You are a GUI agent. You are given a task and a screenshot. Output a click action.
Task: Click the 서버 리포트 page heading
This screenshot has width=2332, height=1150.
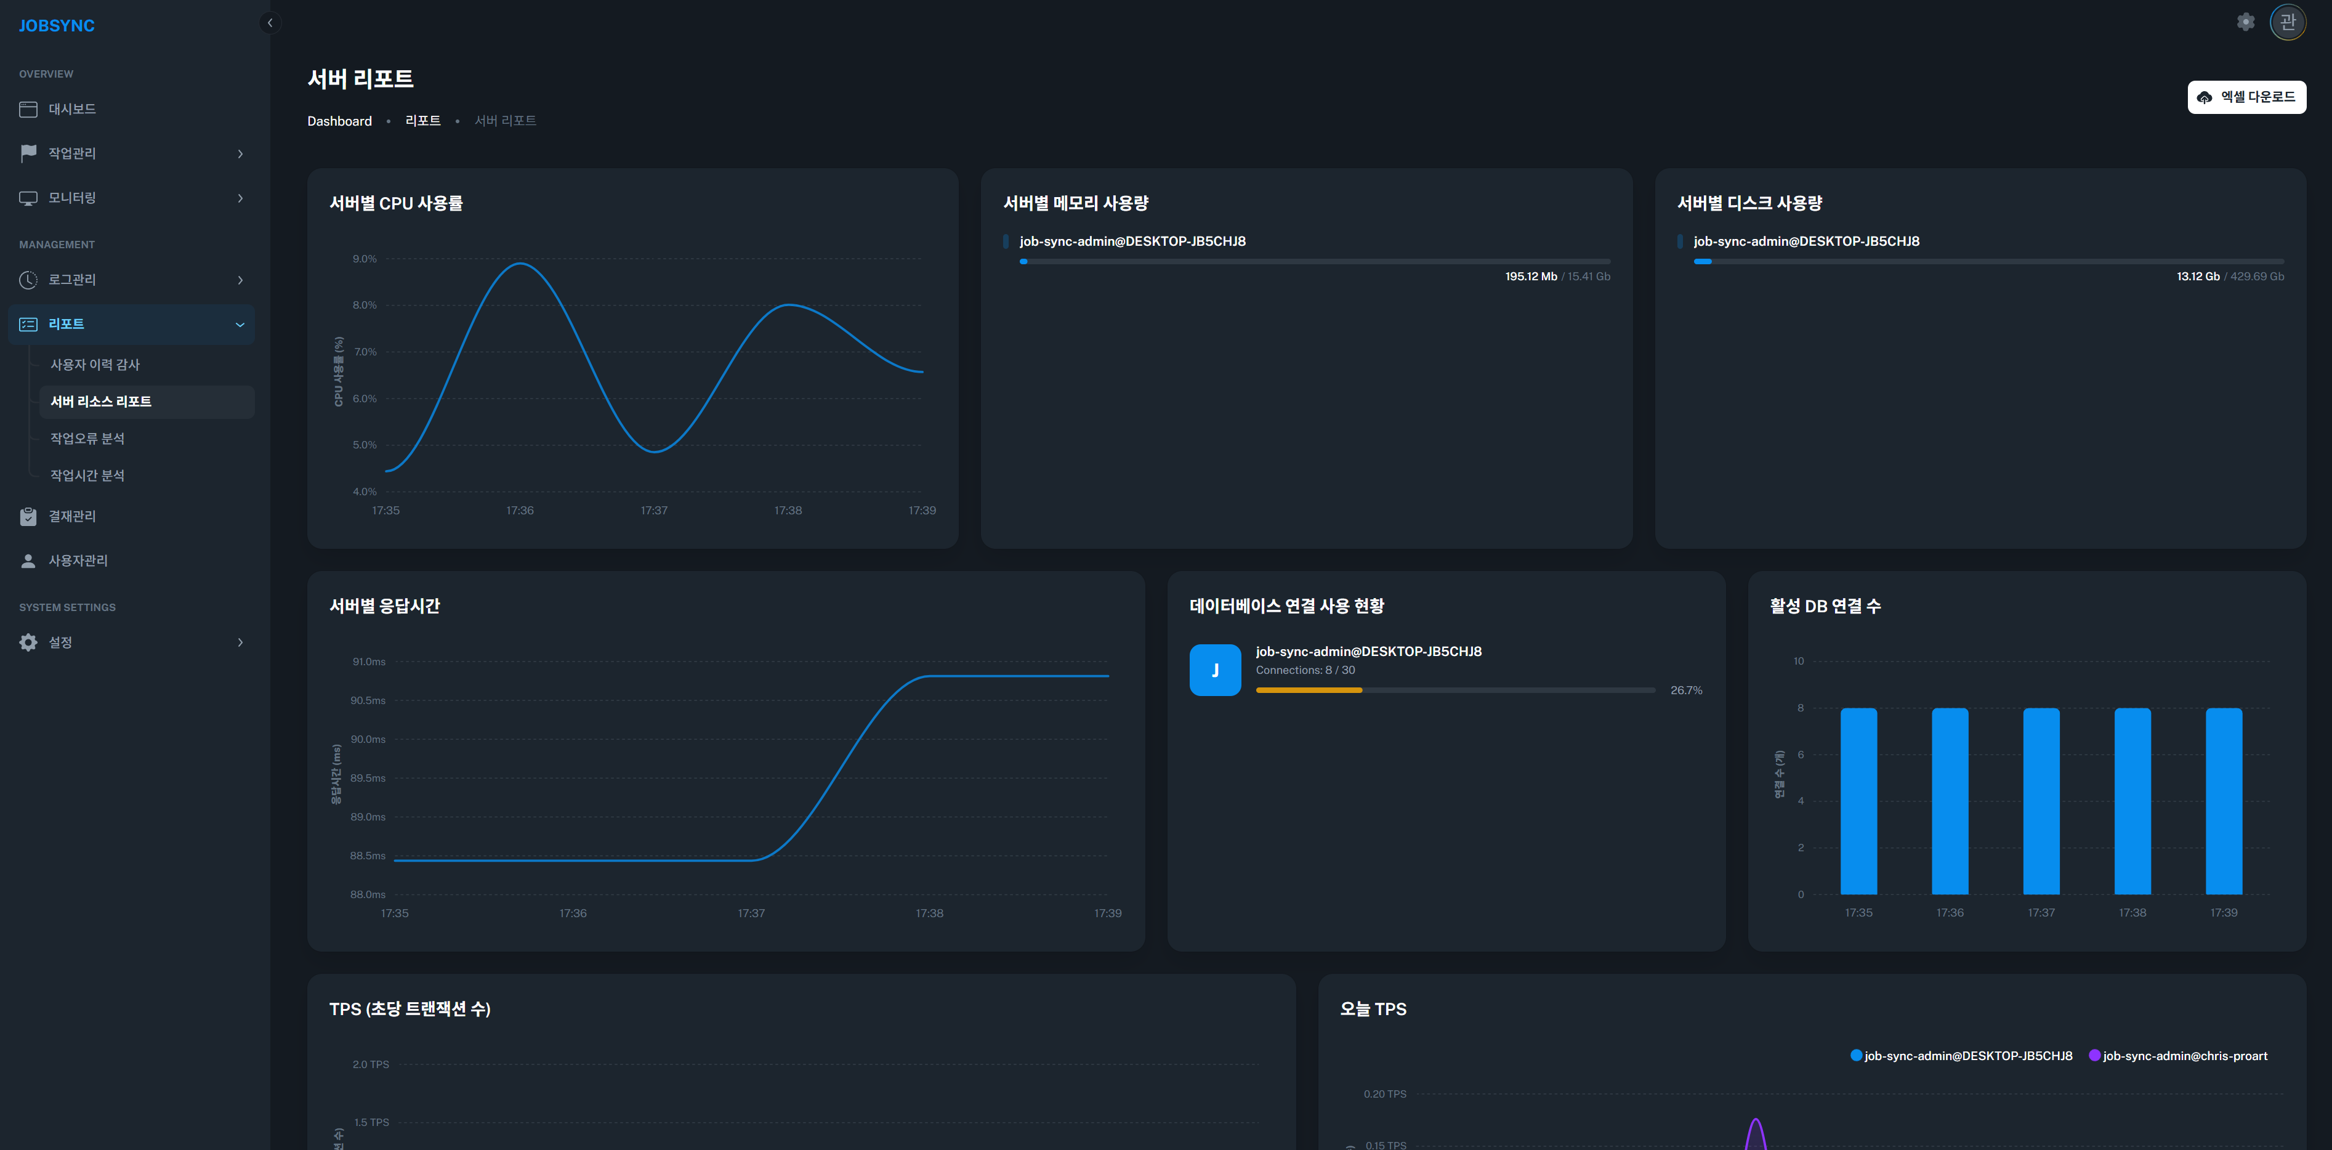(x=360, y=79)
